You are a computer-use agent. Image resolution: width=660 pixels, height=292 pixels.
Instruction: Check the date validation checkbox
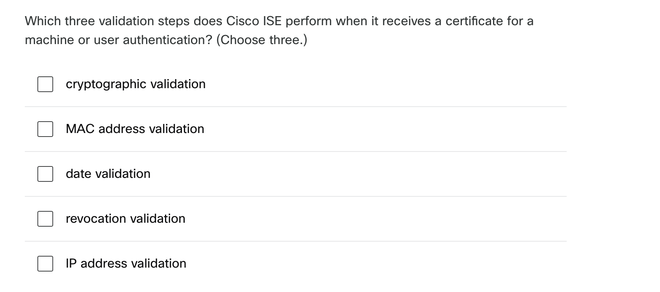pyautogui.click(x=45, y=174)
